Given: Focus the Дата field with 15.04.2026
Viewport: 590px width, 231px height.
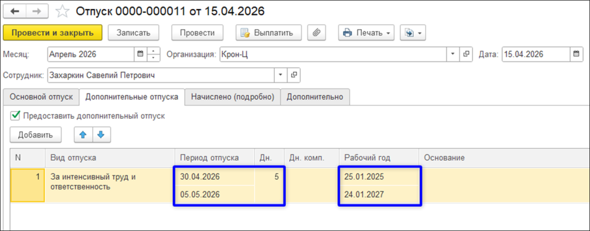Looking at the screenshot, I should pyautogui.click(x=536, y=54).
